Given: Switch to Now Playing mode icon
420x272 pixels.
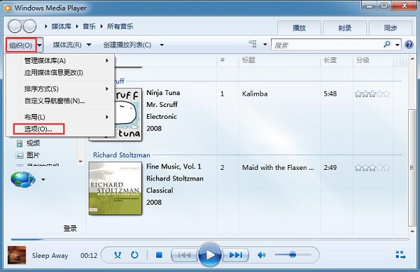Looking at the screenshot, I should [400, 255].
